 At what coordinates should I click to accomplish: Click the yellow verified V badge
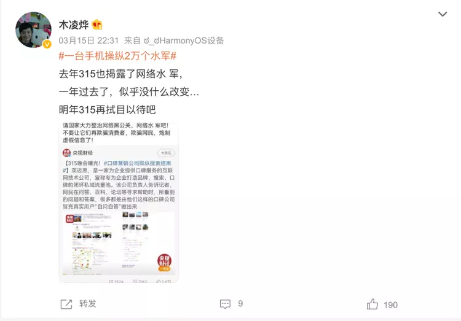point(47,44)
